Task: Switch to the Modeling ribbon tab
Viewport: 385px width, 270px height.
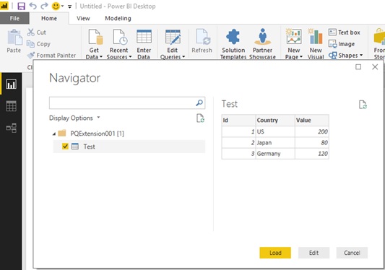Action: 118,19
